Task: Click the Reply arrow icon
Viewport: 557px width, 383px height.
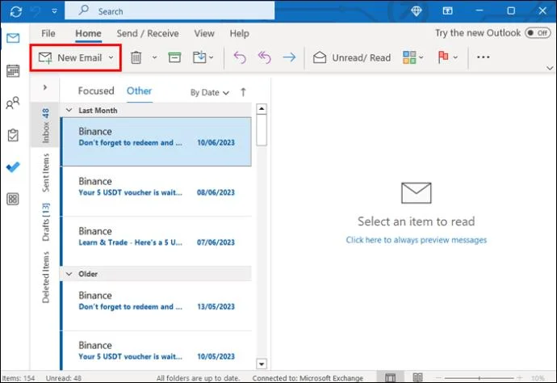Action: point(240,57)
